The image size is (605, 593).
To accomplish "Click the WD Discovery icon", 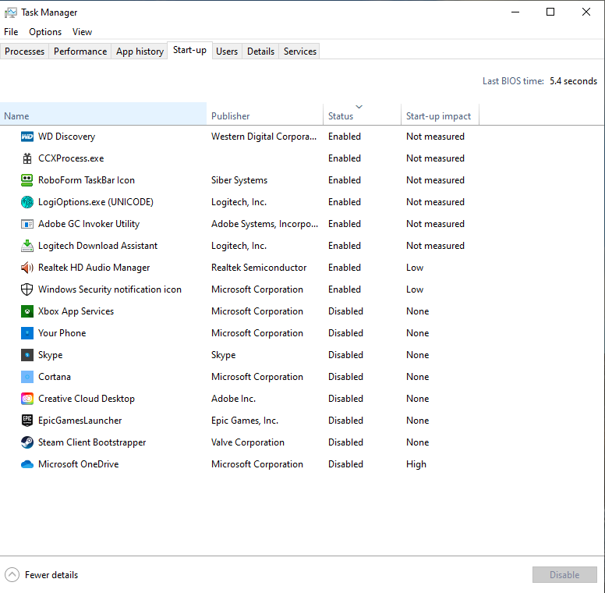I will coord(27,137).
